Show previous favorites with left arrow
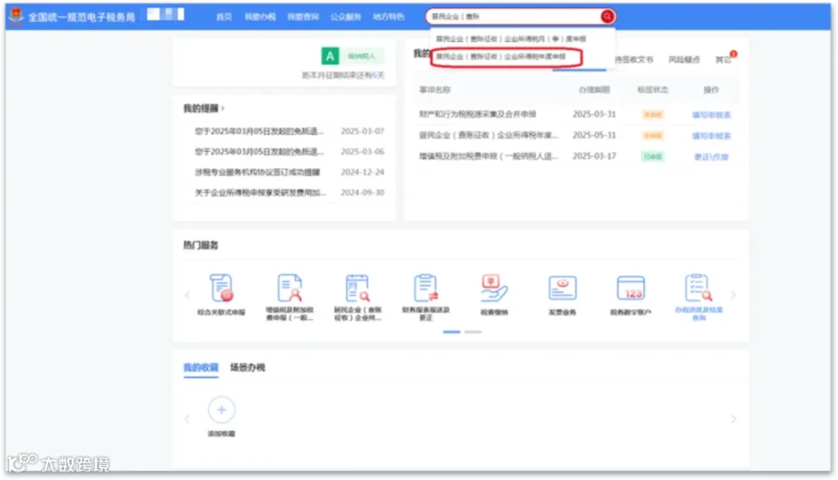The image size is (838, 480). click(187, 420)
